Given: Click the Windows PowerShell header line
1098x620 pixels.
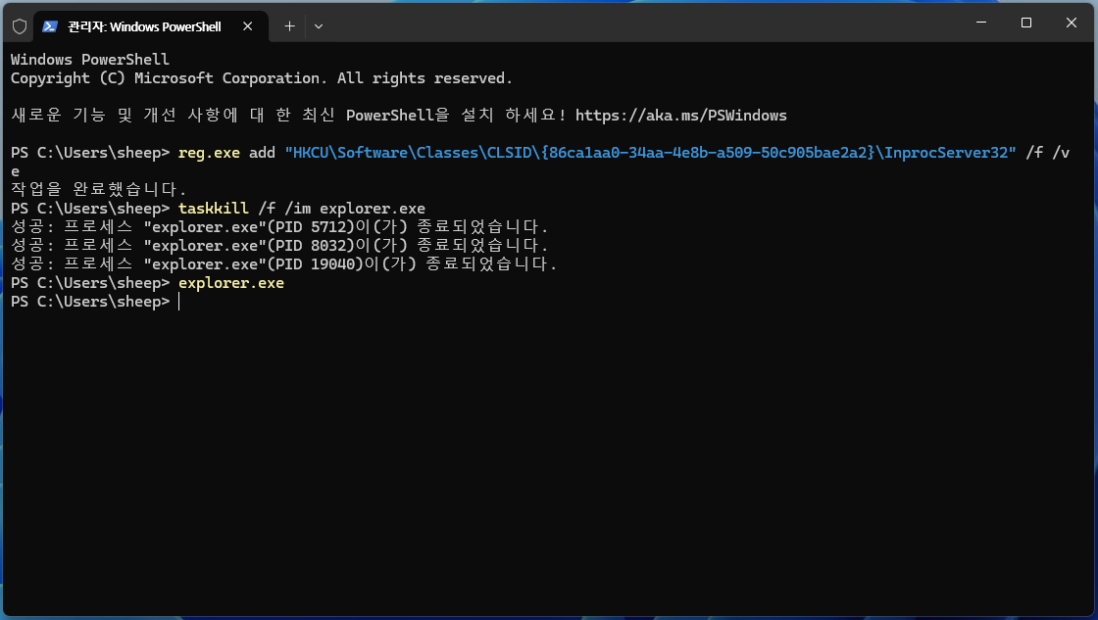Looking at the screenshot, I should [x=89, y=60].
